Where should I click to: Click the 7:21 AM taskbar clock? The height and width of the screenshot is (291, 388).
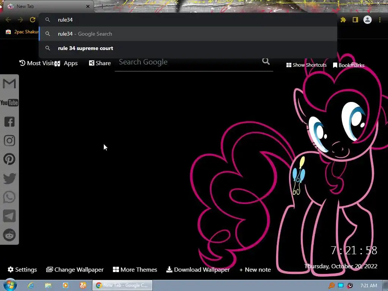[369, 286]
